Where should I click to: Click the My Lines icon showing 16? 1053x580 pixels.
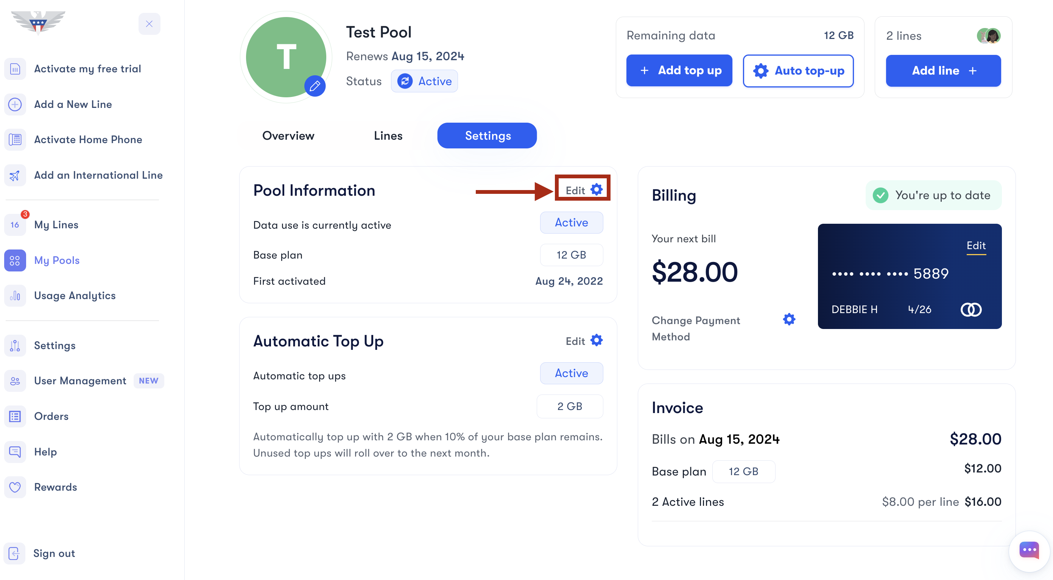(x=15, y=225)
